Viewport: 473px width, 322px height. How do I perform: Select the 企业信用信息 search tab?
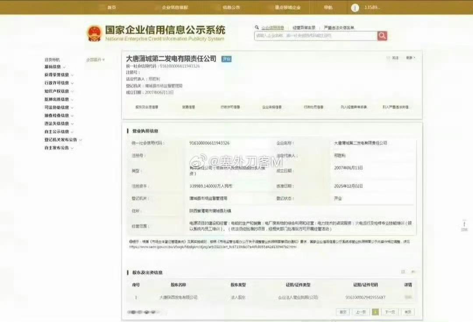[273, 28]
